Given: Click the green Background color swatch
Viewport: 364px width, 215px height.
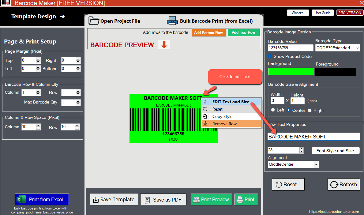Looking at the screenshot, I should coord(291,71).
